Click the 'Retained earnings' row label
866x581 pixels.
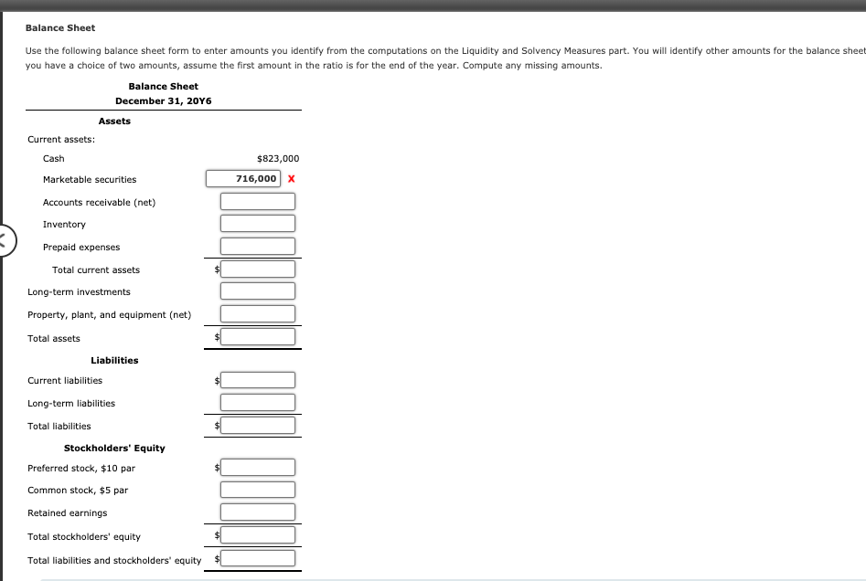click(68, 513)
